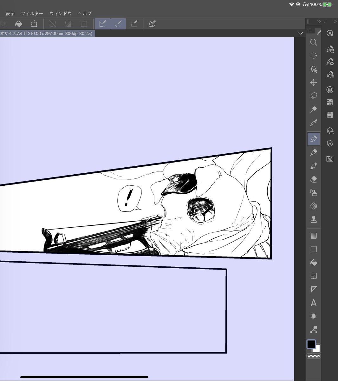Select the Ruler triangle tool
The image size is (338, 381).
(x=314, y=289)
